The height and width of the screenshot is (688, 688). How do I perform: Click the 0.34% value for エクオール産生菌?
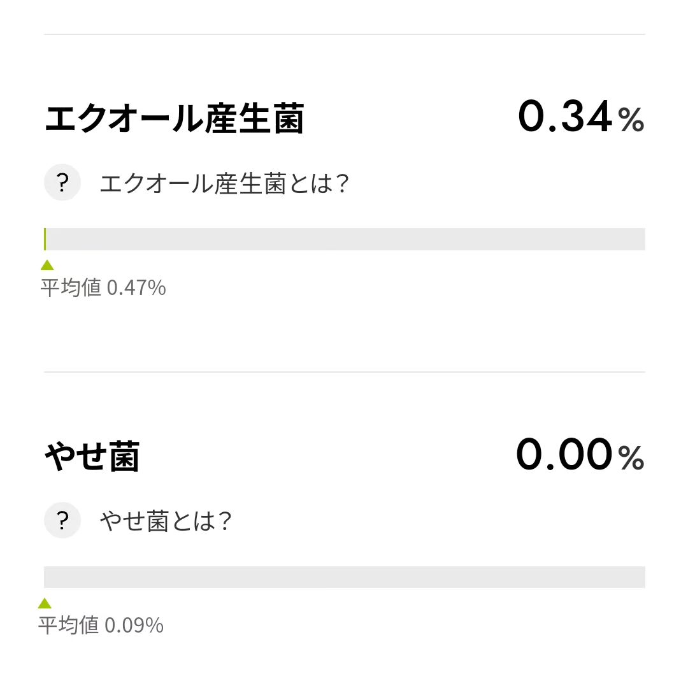coord(582,117)
